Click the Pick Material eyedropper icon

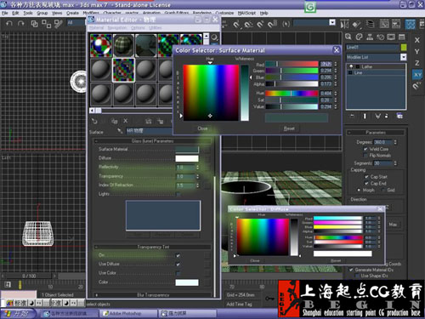[x=120, y=131]
